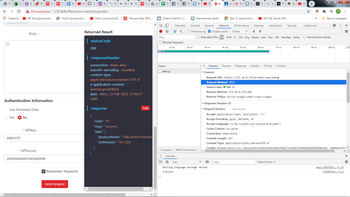350x197 pixels.
Task: Bookmark this page with the star icon
Action: coord(308,11)
